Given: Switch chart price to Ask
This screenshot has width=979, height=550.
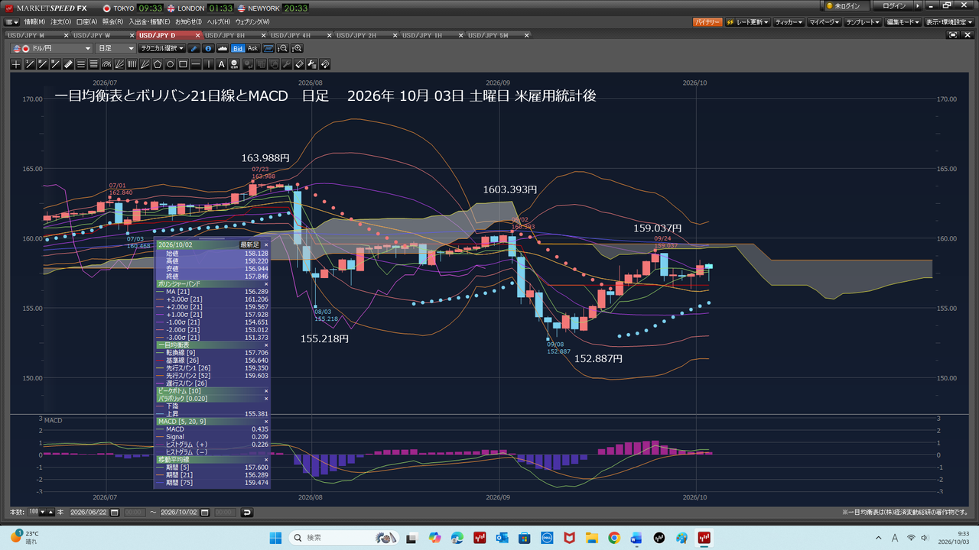Looking at the screenshot, I should 253,48.
